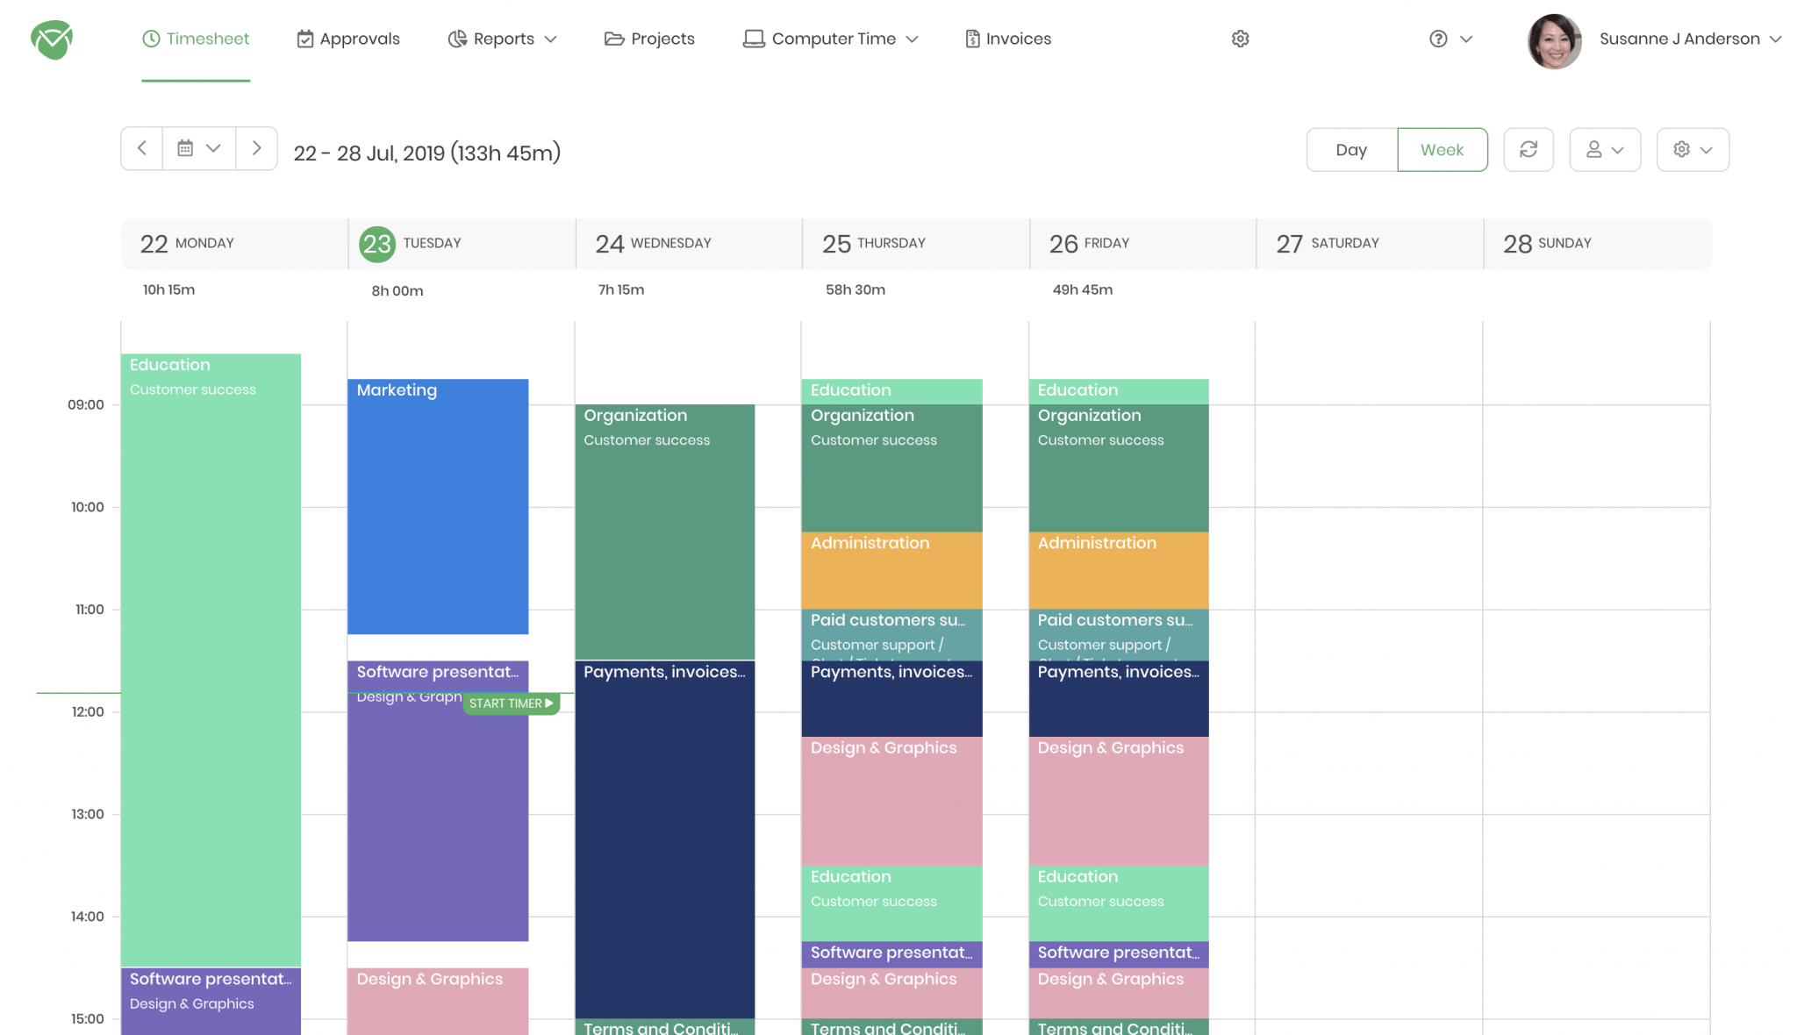Select the Projects folder icon
This screenshot has height=1035, width=1797.
pos(612,38)
